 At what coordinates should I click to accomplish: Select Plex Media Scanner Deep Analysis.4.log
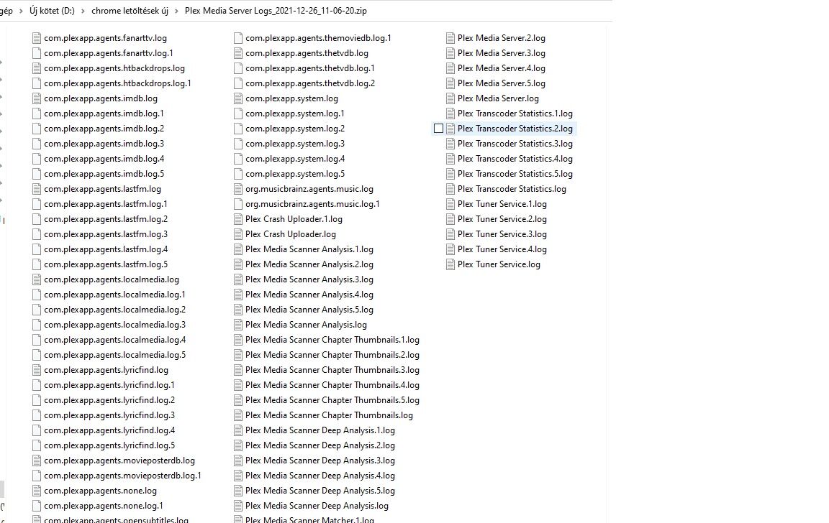320,476
